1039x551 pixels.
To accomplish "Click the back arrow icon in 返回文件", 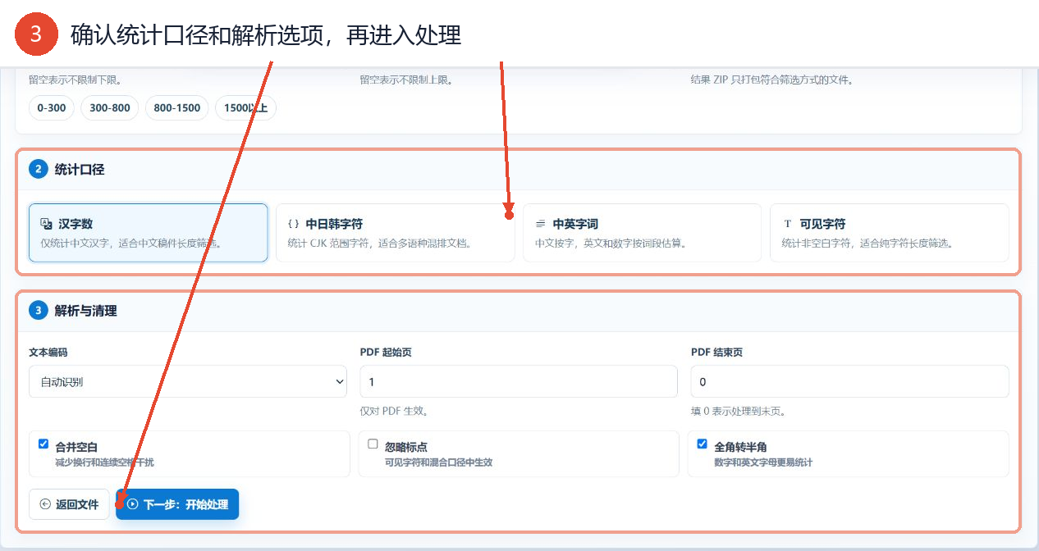I will (x=45, y=504).
